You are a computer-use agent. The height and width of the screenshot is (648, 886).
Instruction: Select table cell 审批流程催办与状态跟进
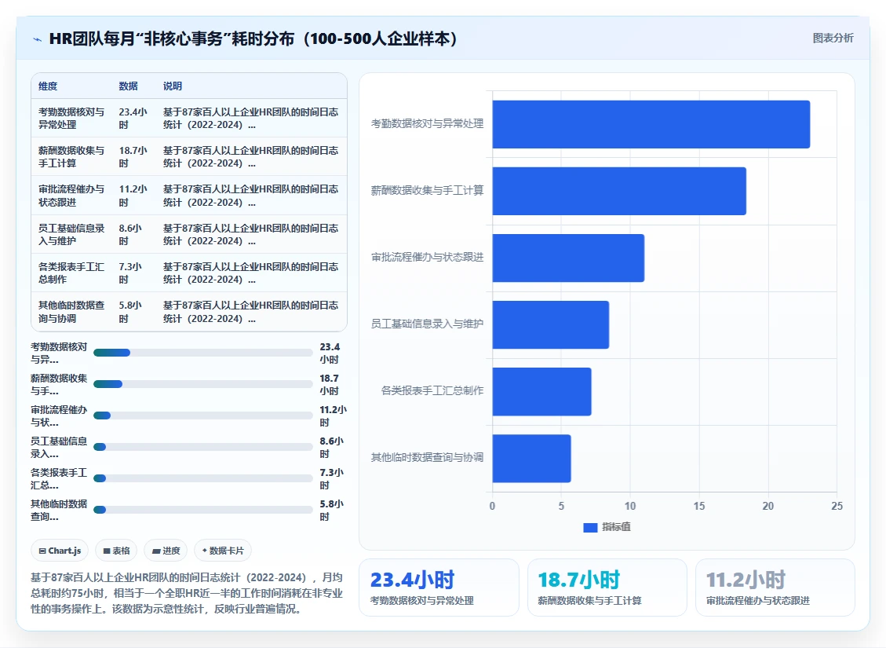[71, 196]
